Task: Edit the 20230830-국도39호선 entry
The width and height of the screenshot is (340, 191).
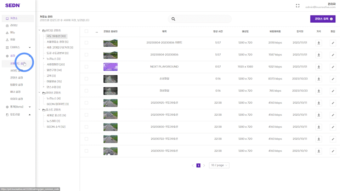Action: (333, 127)
